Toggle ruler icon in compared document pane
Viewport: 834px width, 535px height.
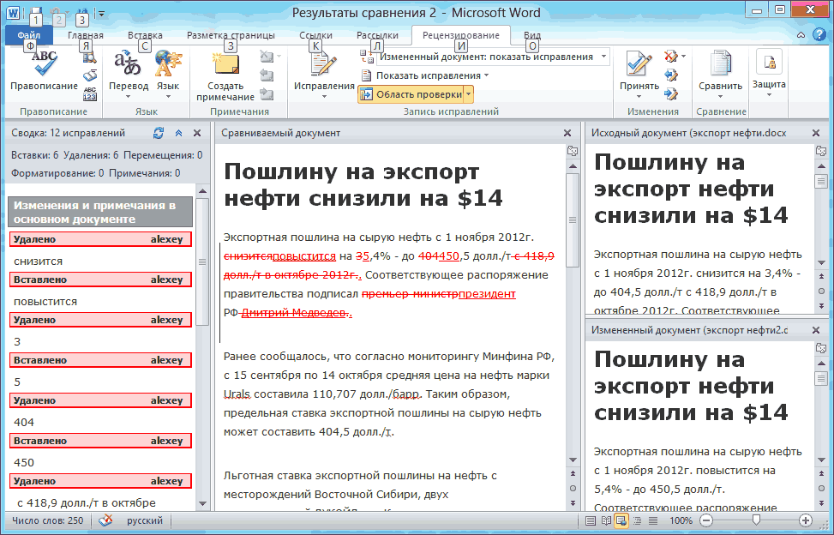(573, 151)
